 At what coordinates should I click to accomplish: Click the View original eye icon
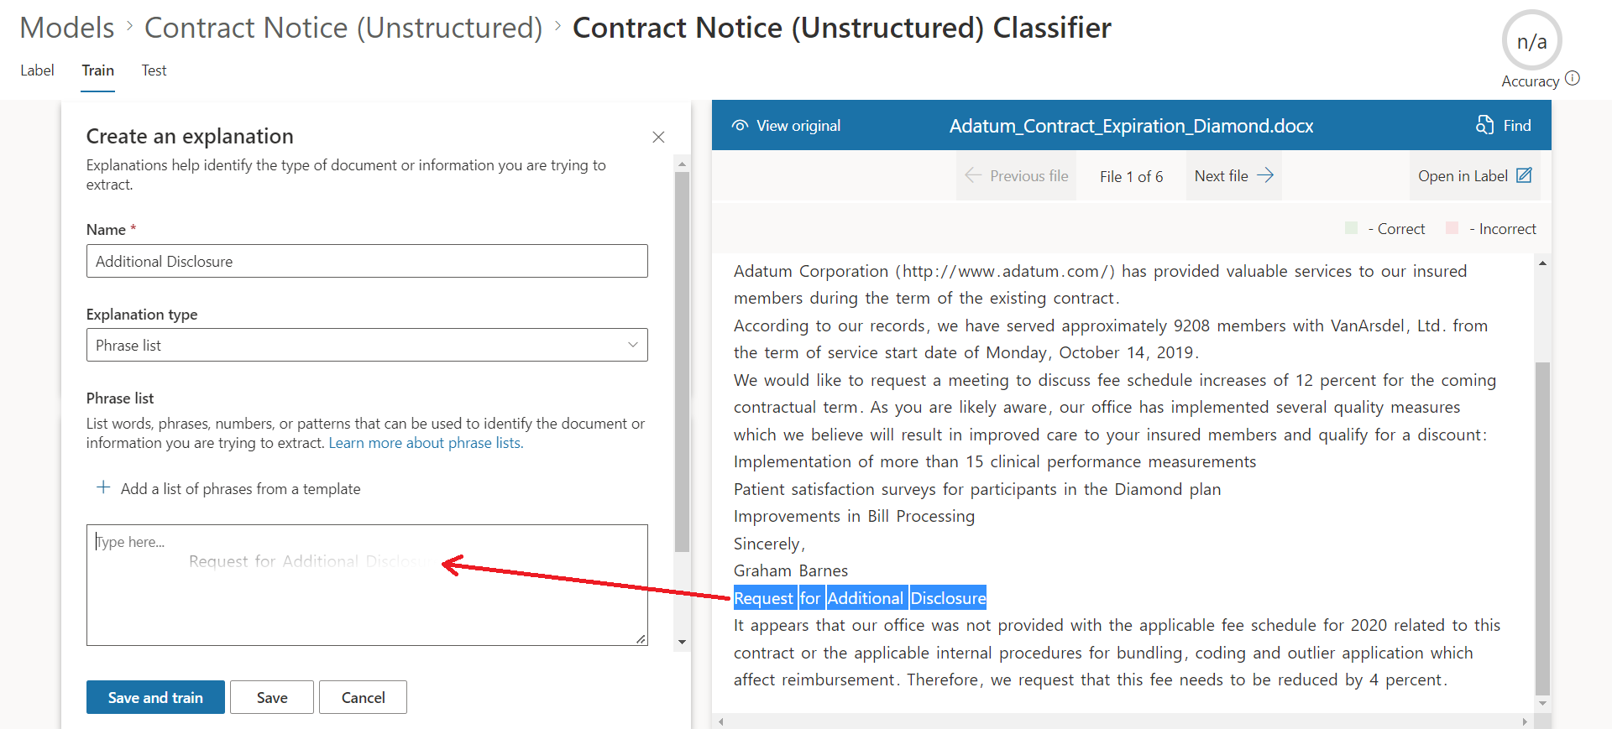point(740,126)
